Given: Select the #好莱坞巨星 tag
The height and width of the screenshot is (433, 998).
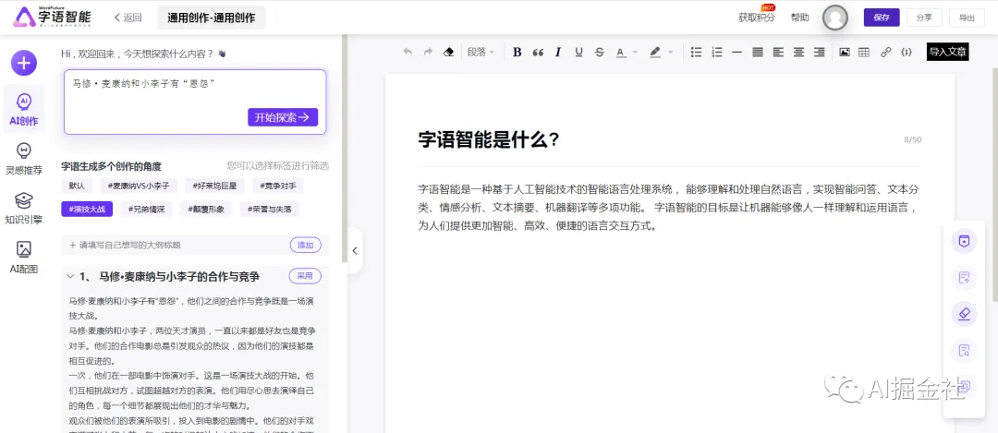Looking at the screenshot, I should (214, 186).
